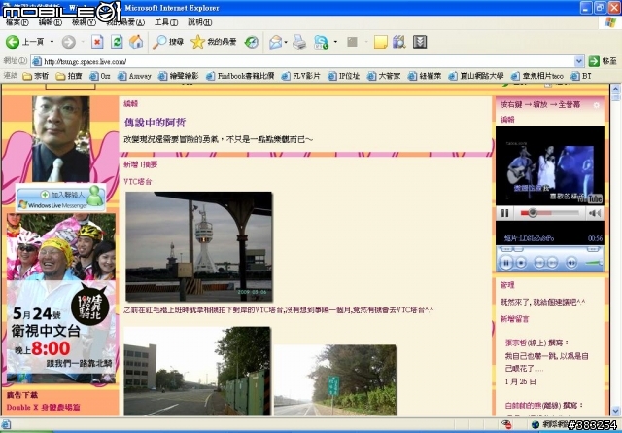Viewport: 622px width, 433px height.
Task: Pause the YouTube video player
Action: pos(505,213)
